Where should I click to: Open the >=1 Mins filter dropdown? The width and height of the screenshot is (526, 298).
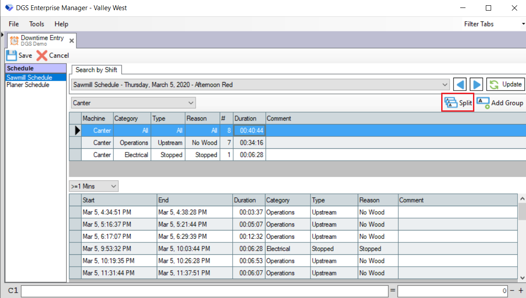click(114, 186)
